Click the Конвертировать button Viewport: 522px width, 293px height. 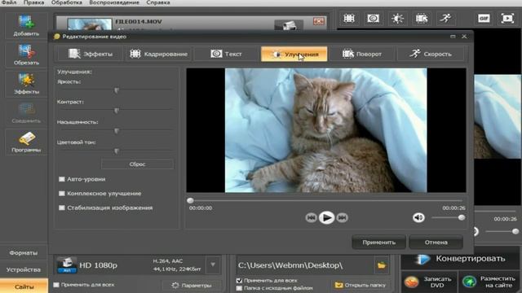[x=460, y=259]
